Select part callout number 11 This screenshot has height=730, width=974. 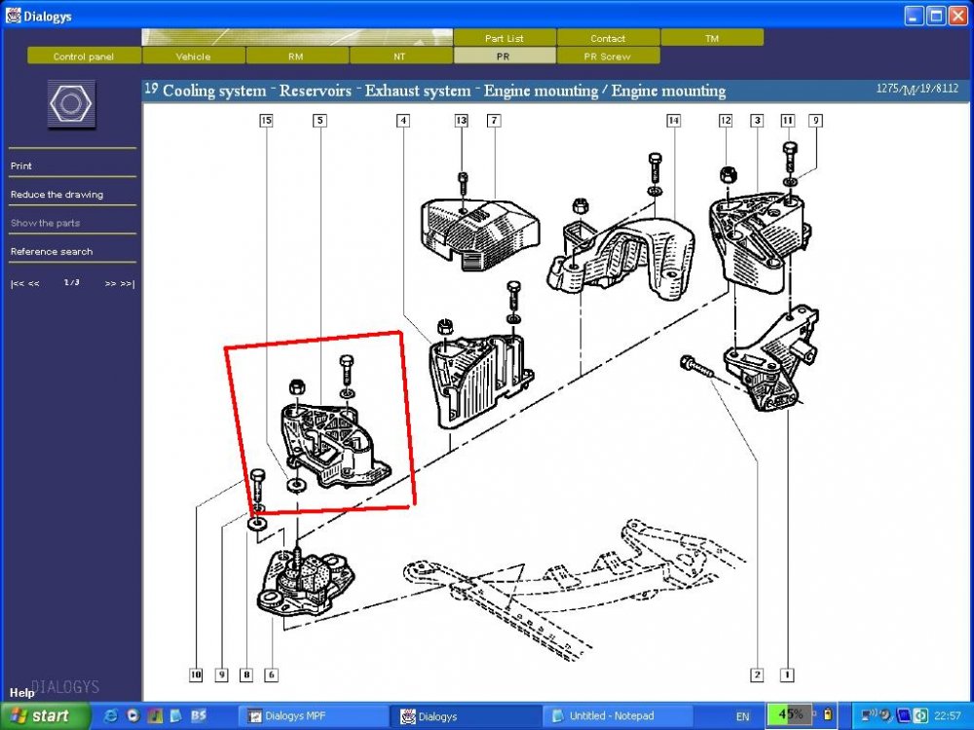[x=788, y=120]
